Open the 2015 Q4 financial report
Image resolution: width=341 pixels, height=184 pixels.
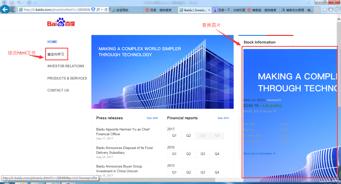coord(217,172)
